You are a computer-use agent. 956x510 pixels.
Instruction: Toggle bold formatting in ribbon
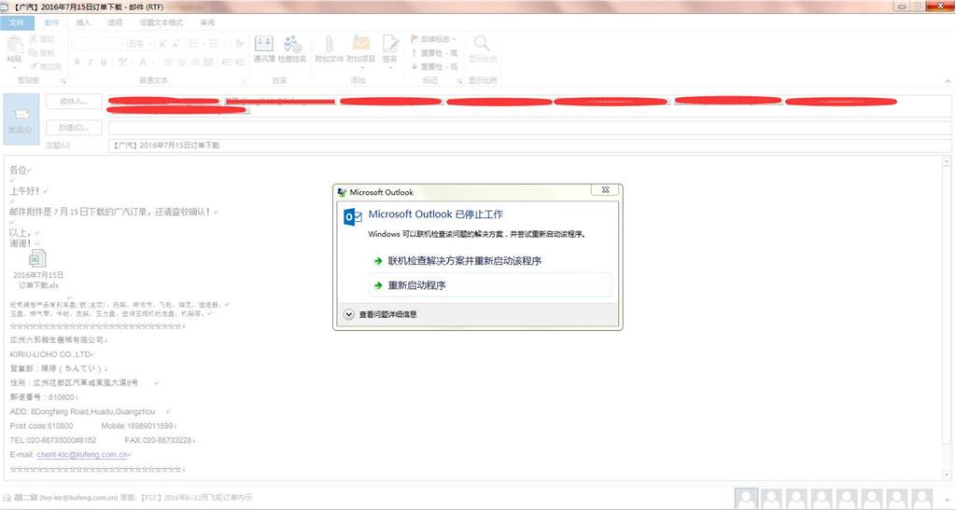[x=77, y=62]
